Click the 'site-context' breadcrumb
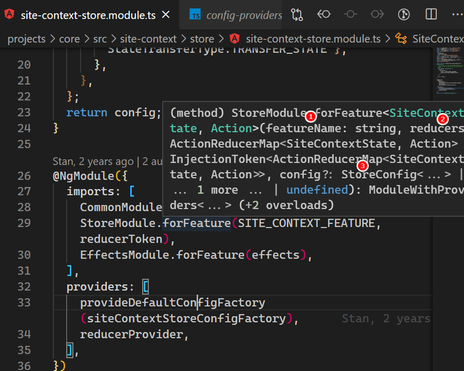This screenshot has width=464, height=371. click(x=148, y=39)
